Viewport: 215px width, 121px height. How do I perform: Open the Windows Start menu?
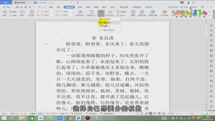pos(4,118)
